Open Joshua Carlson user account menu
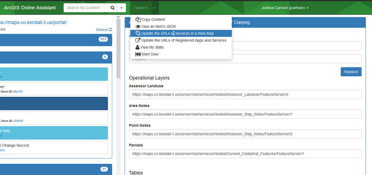The image size is (372, 175). click(x=285, y=8)
